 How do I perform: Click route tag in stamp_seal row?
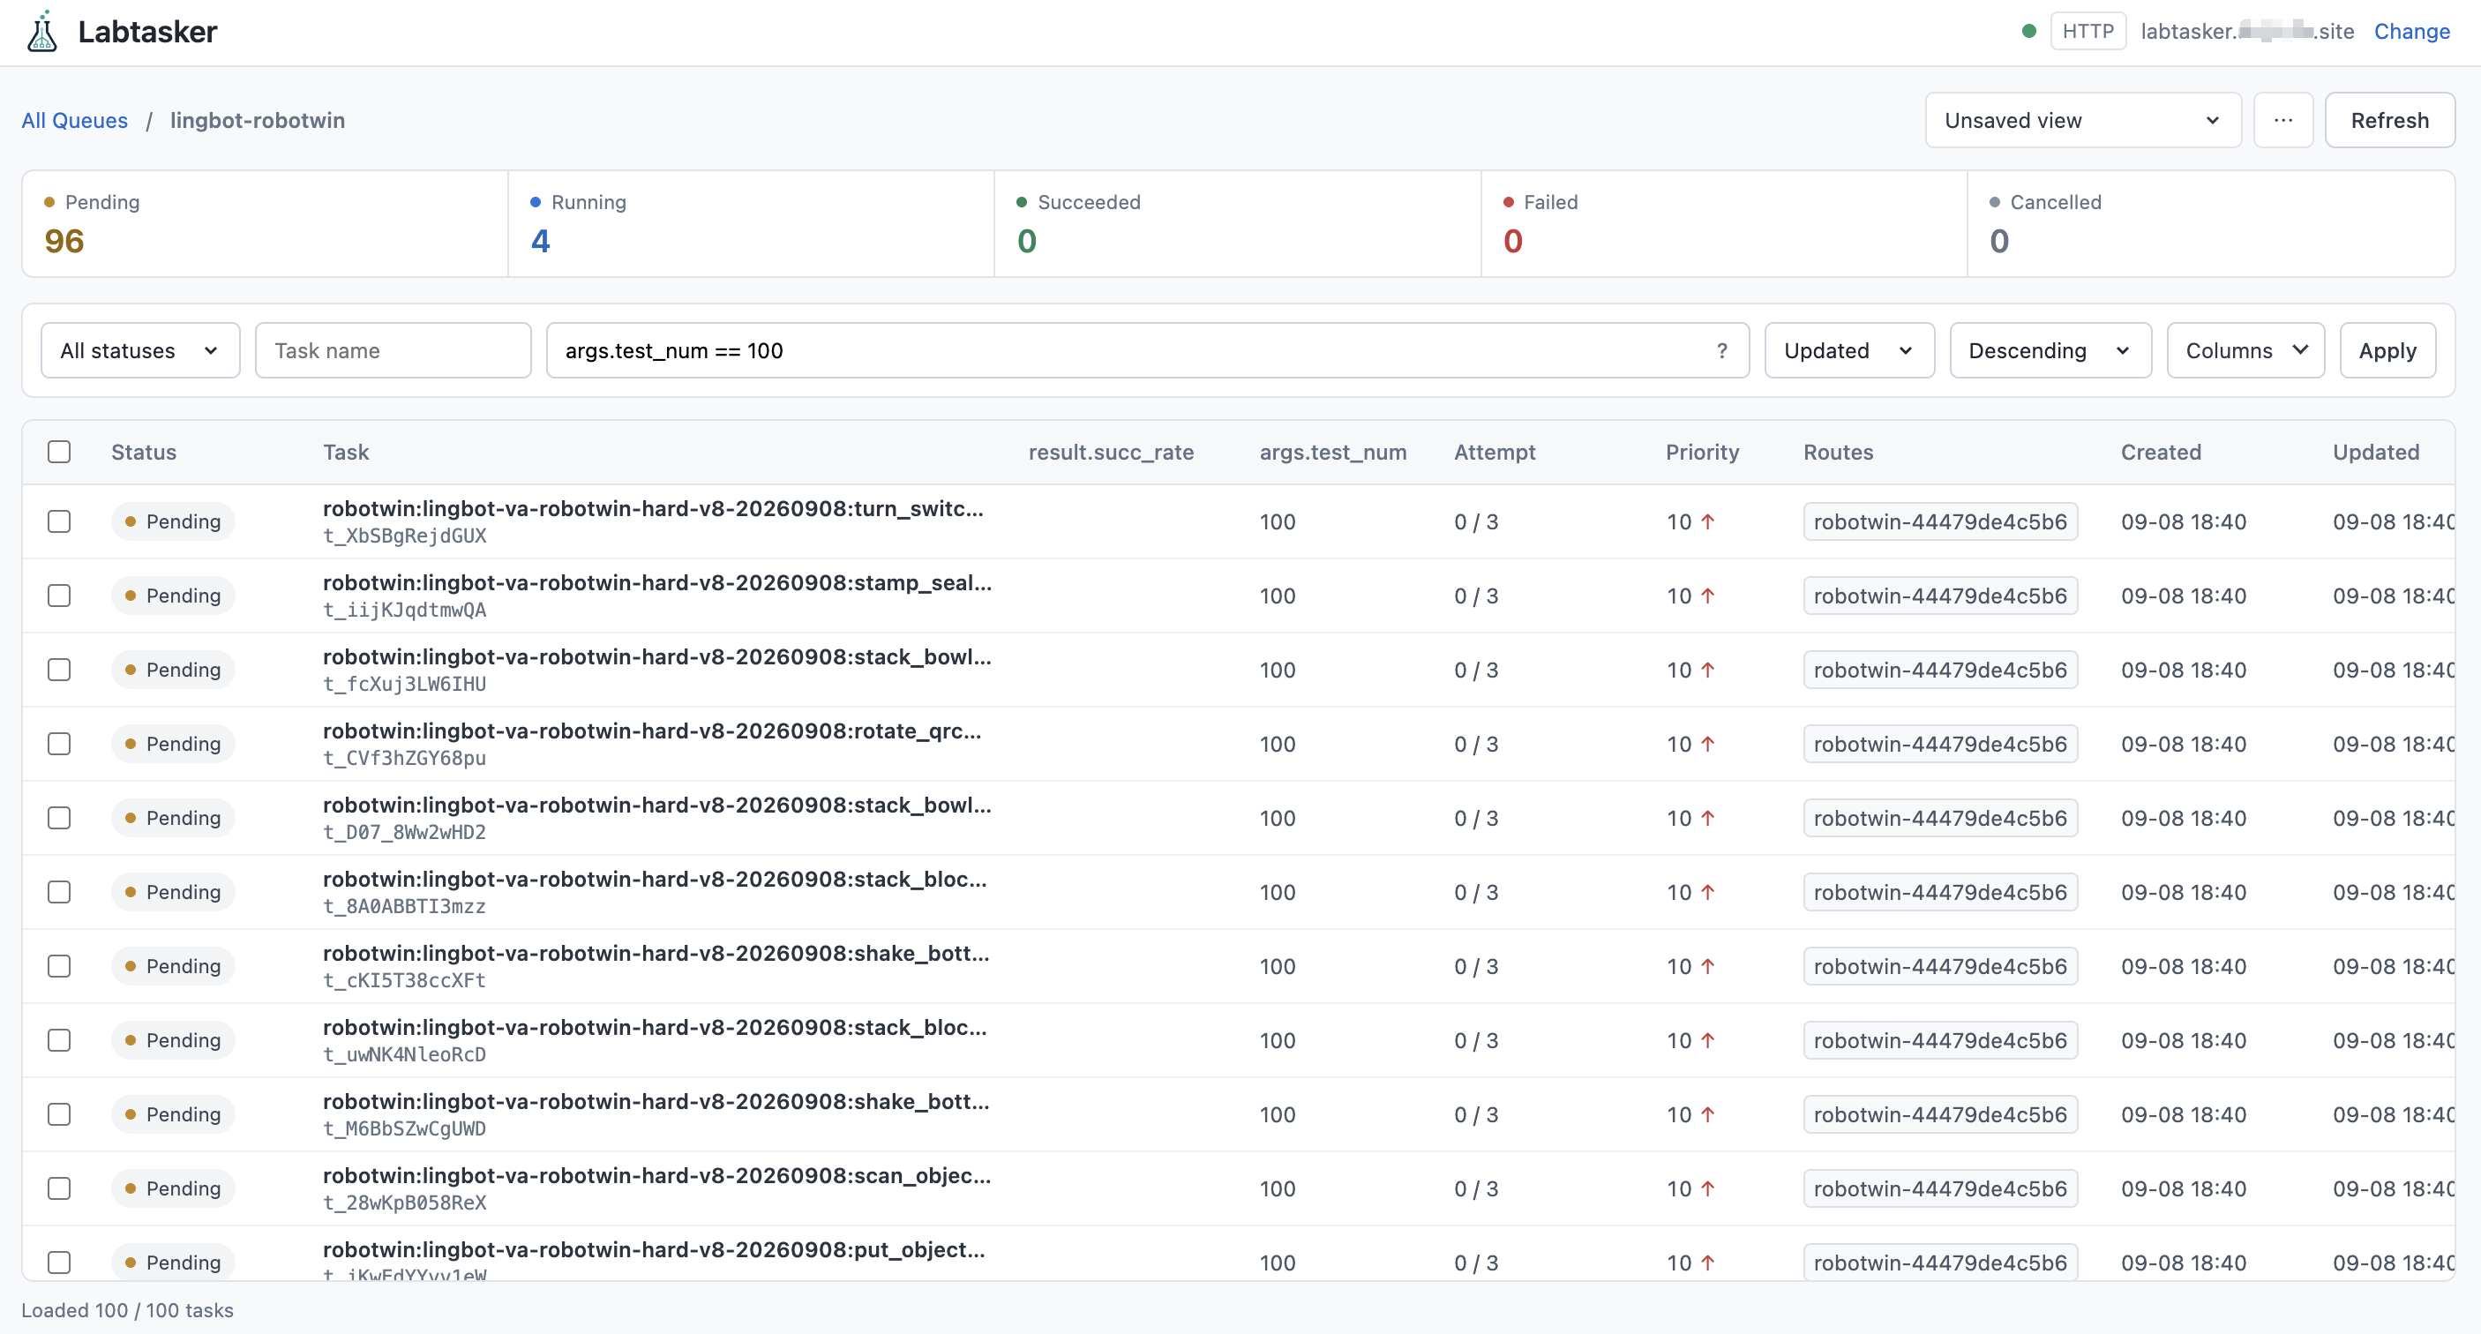coord(1940,596)
